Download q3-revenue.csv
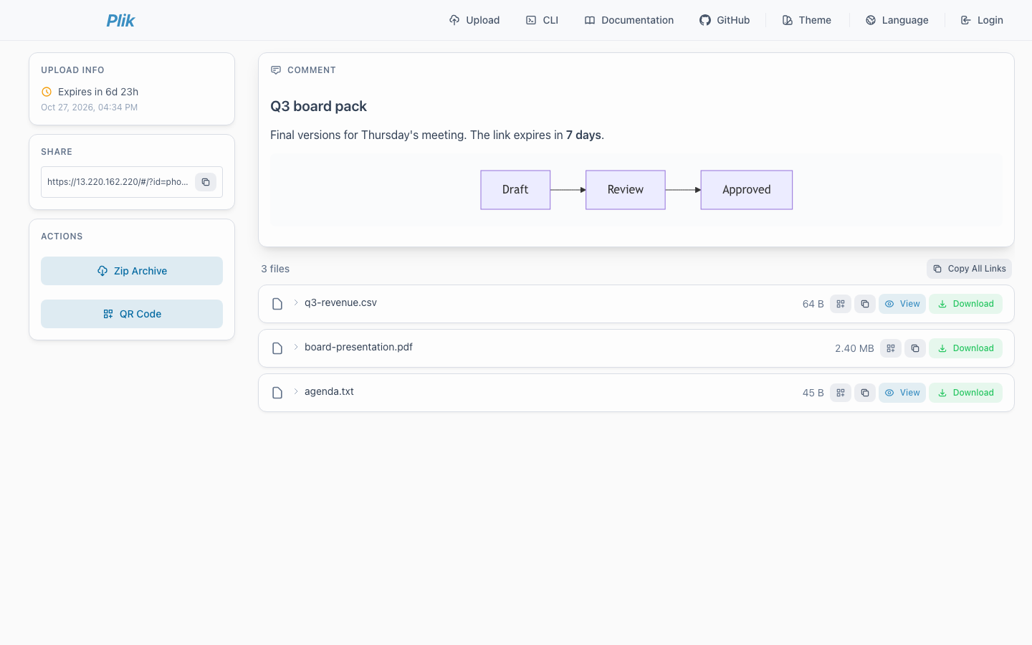The width and height of the screenshot is (1032, 645). [x=965, y=304]
